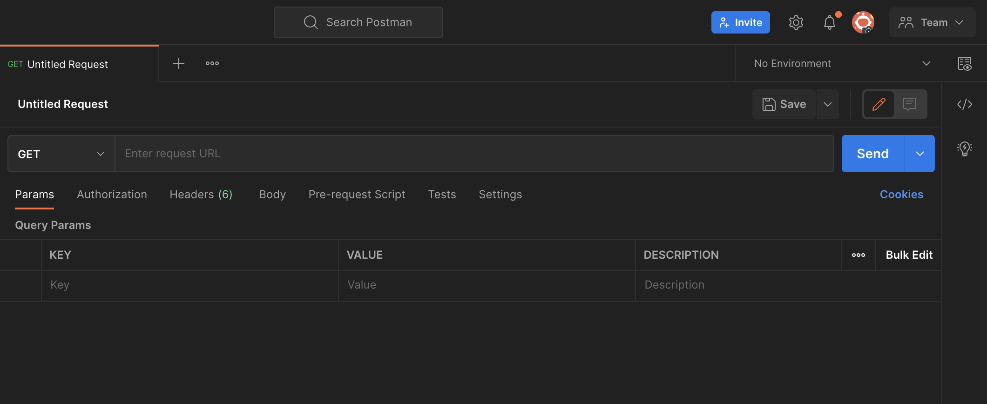Expand the Send button arrow options
This screenshot has height=404, width=987.
[919, 154]
